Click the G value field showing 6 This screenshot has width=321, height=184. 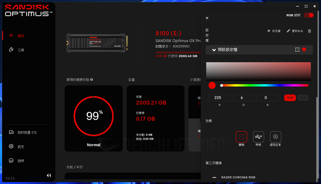pyautogui.click(x=244, y=98)
